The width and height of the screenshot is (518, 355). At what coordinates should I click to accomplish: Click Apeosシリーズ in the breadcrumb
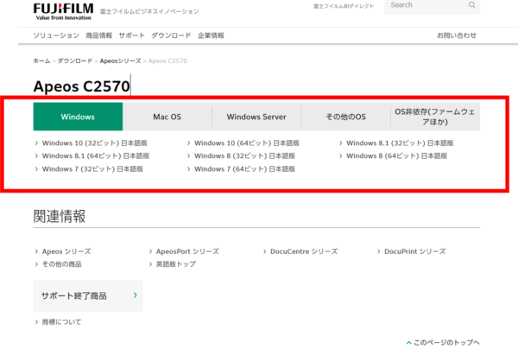123,62
